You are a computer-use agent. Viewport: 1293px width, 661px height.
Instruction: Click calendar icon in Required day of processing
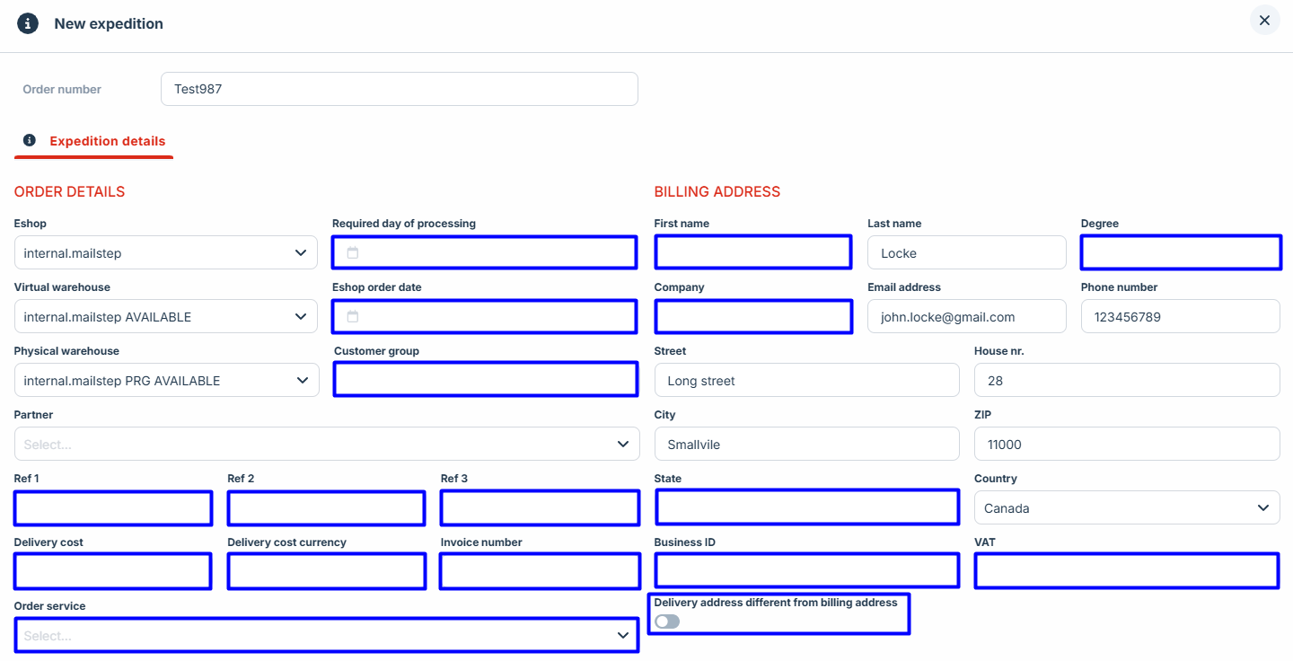(353, 253)
